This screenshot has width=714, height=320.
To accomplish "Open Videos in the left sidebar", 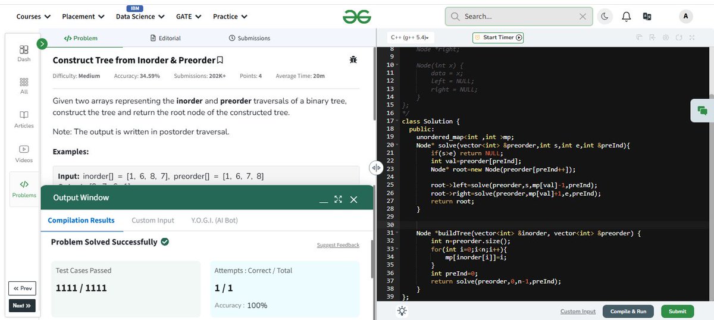I will click(x=24, y=153).
